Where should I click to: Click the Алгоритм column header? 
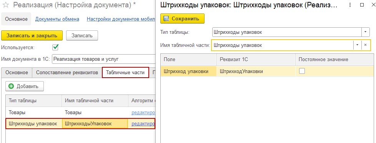click(x=142, y=101)
